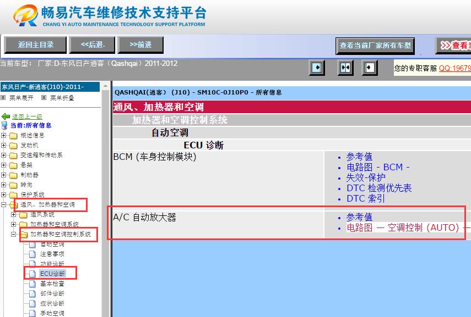This screenshot has height=317, width=471.
Task: Open A/C 自动放大器 参考值 link
Action: point(359,217)
